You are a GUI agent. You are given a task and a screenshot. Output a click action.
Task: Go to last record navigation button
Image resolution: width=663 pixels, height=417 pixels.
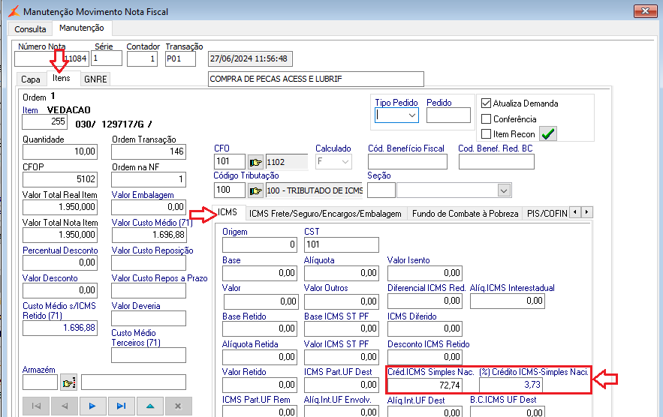coord(122,406)
